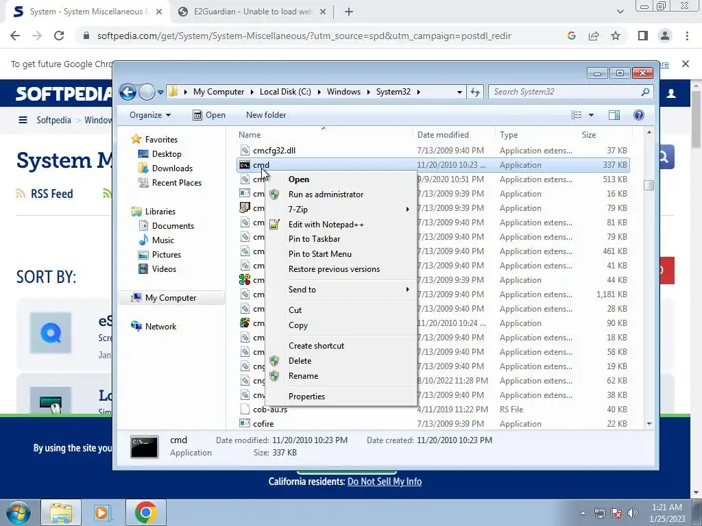Click Explorer Forward arrow button
Image resolution: width=702 pixels, height=526 pixels.
pyautogui.click(x=147, y=92)
